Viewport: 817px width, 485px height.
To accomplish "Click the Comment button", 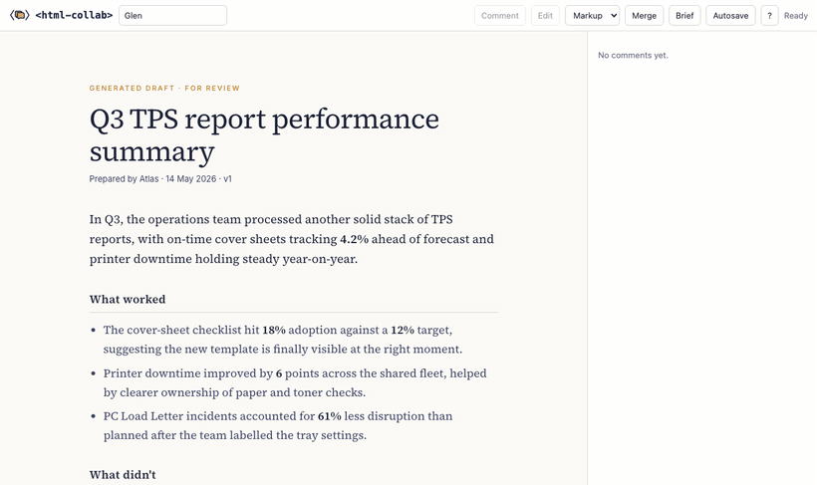I will (x=500, y=16).
